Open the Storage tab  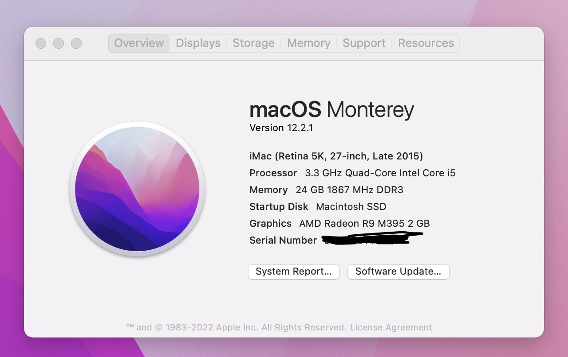coord(253,43)
